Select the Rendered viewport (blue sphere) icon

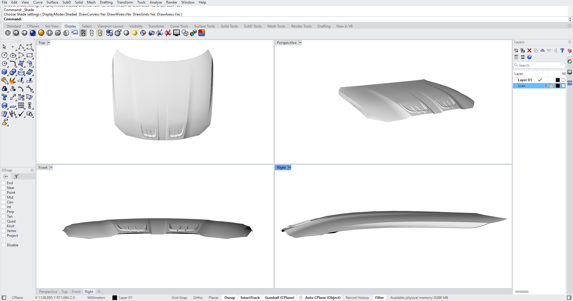pos(33,33)
